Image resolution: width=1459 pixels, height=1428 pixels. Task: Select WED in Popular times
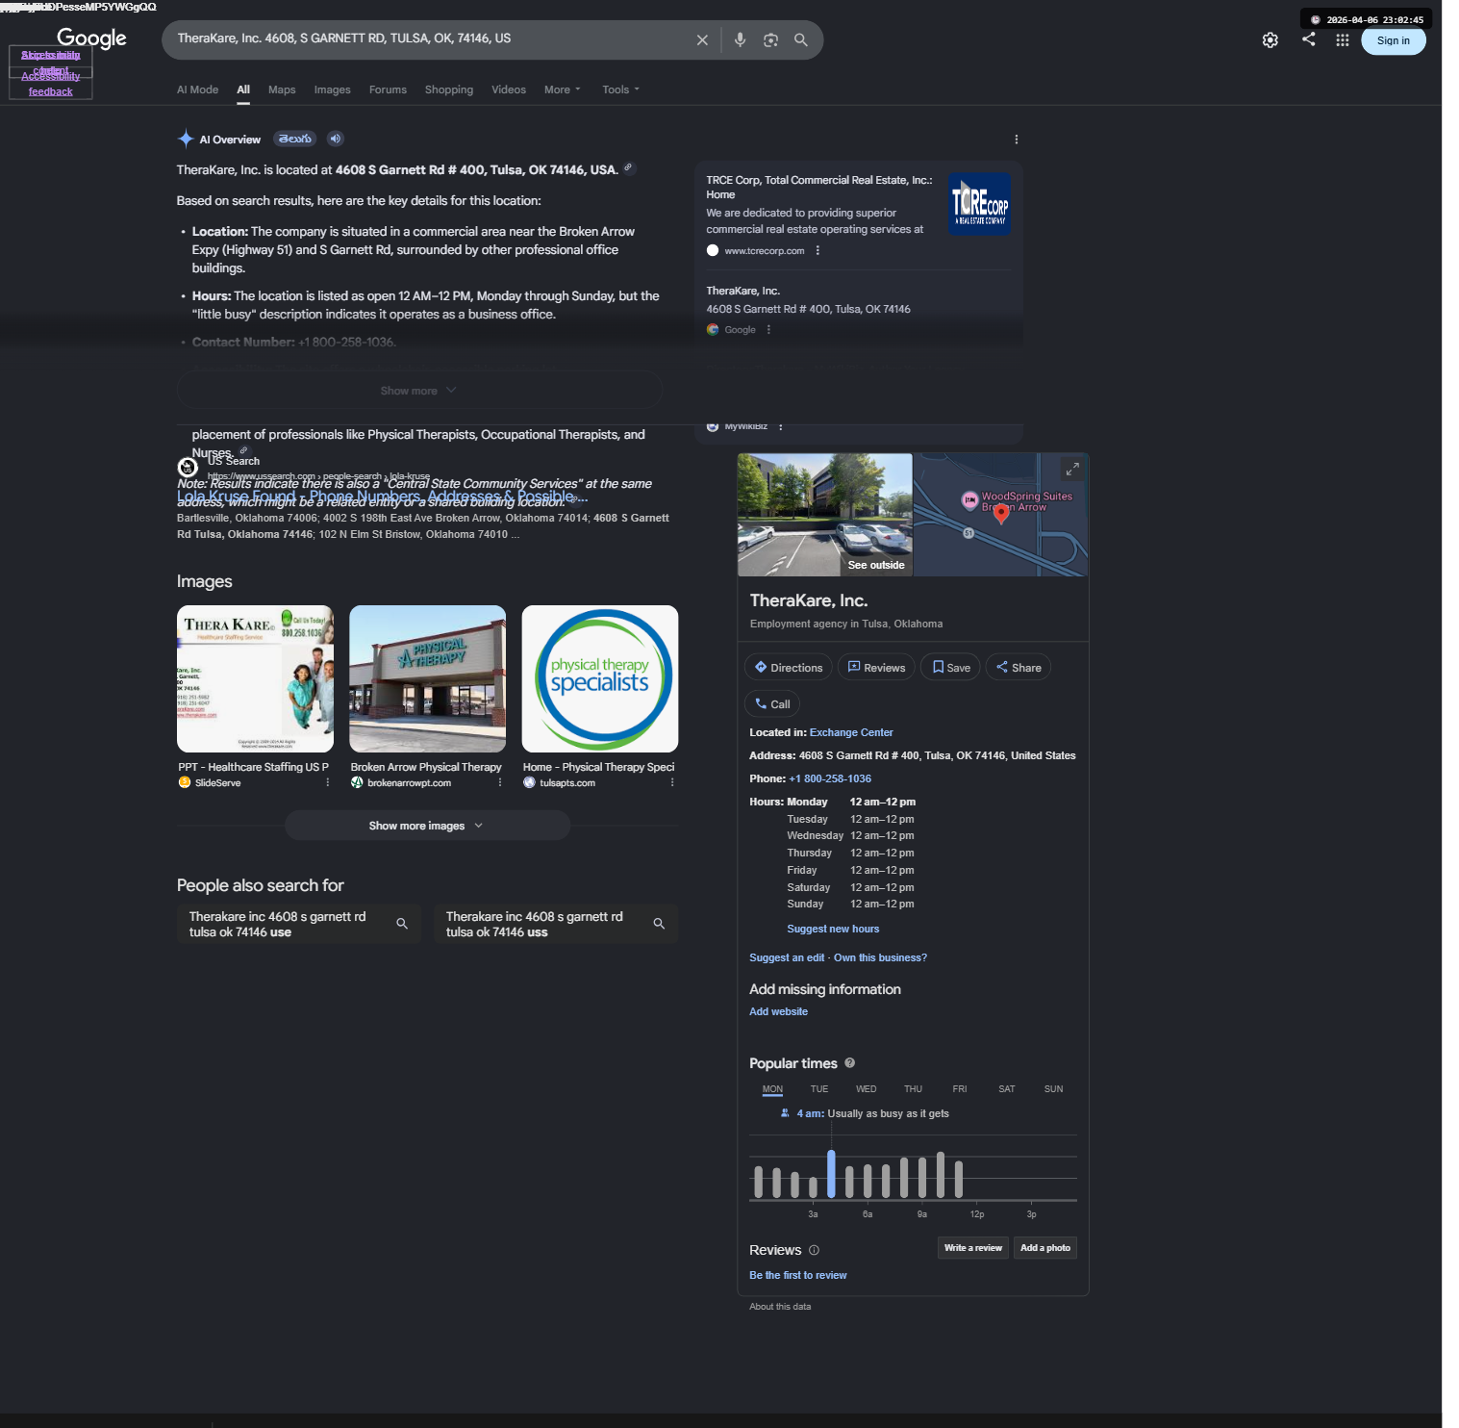[866, 1089]
